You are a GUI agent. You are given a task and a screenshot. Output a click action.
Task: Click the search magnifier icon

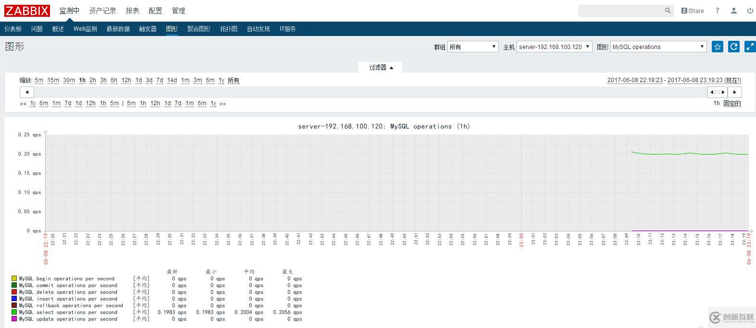tap(668, 11)
